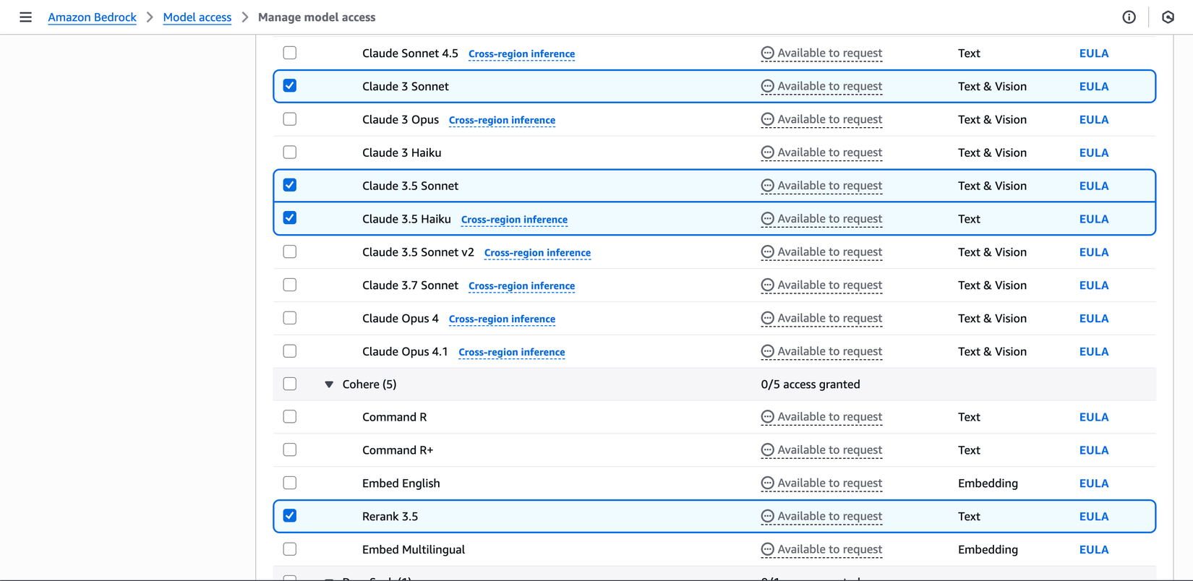Click the hexagon icon at top right
Viewport: 1193px width, 581px height.
(x=1168, y=17)
